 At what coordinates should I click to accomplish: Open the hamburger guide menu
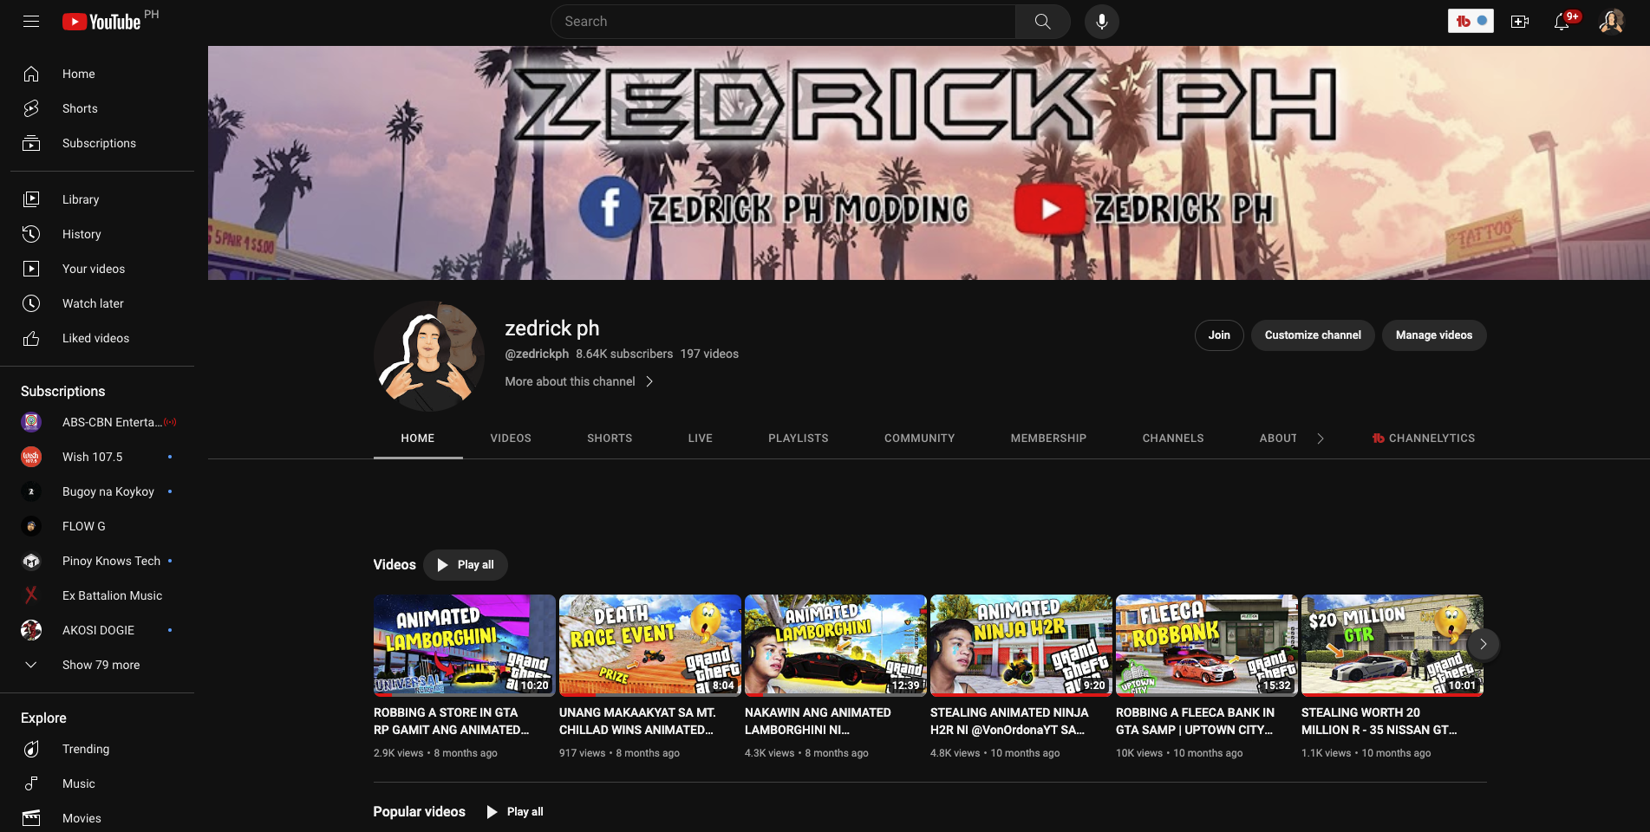[x=31, y=22]
